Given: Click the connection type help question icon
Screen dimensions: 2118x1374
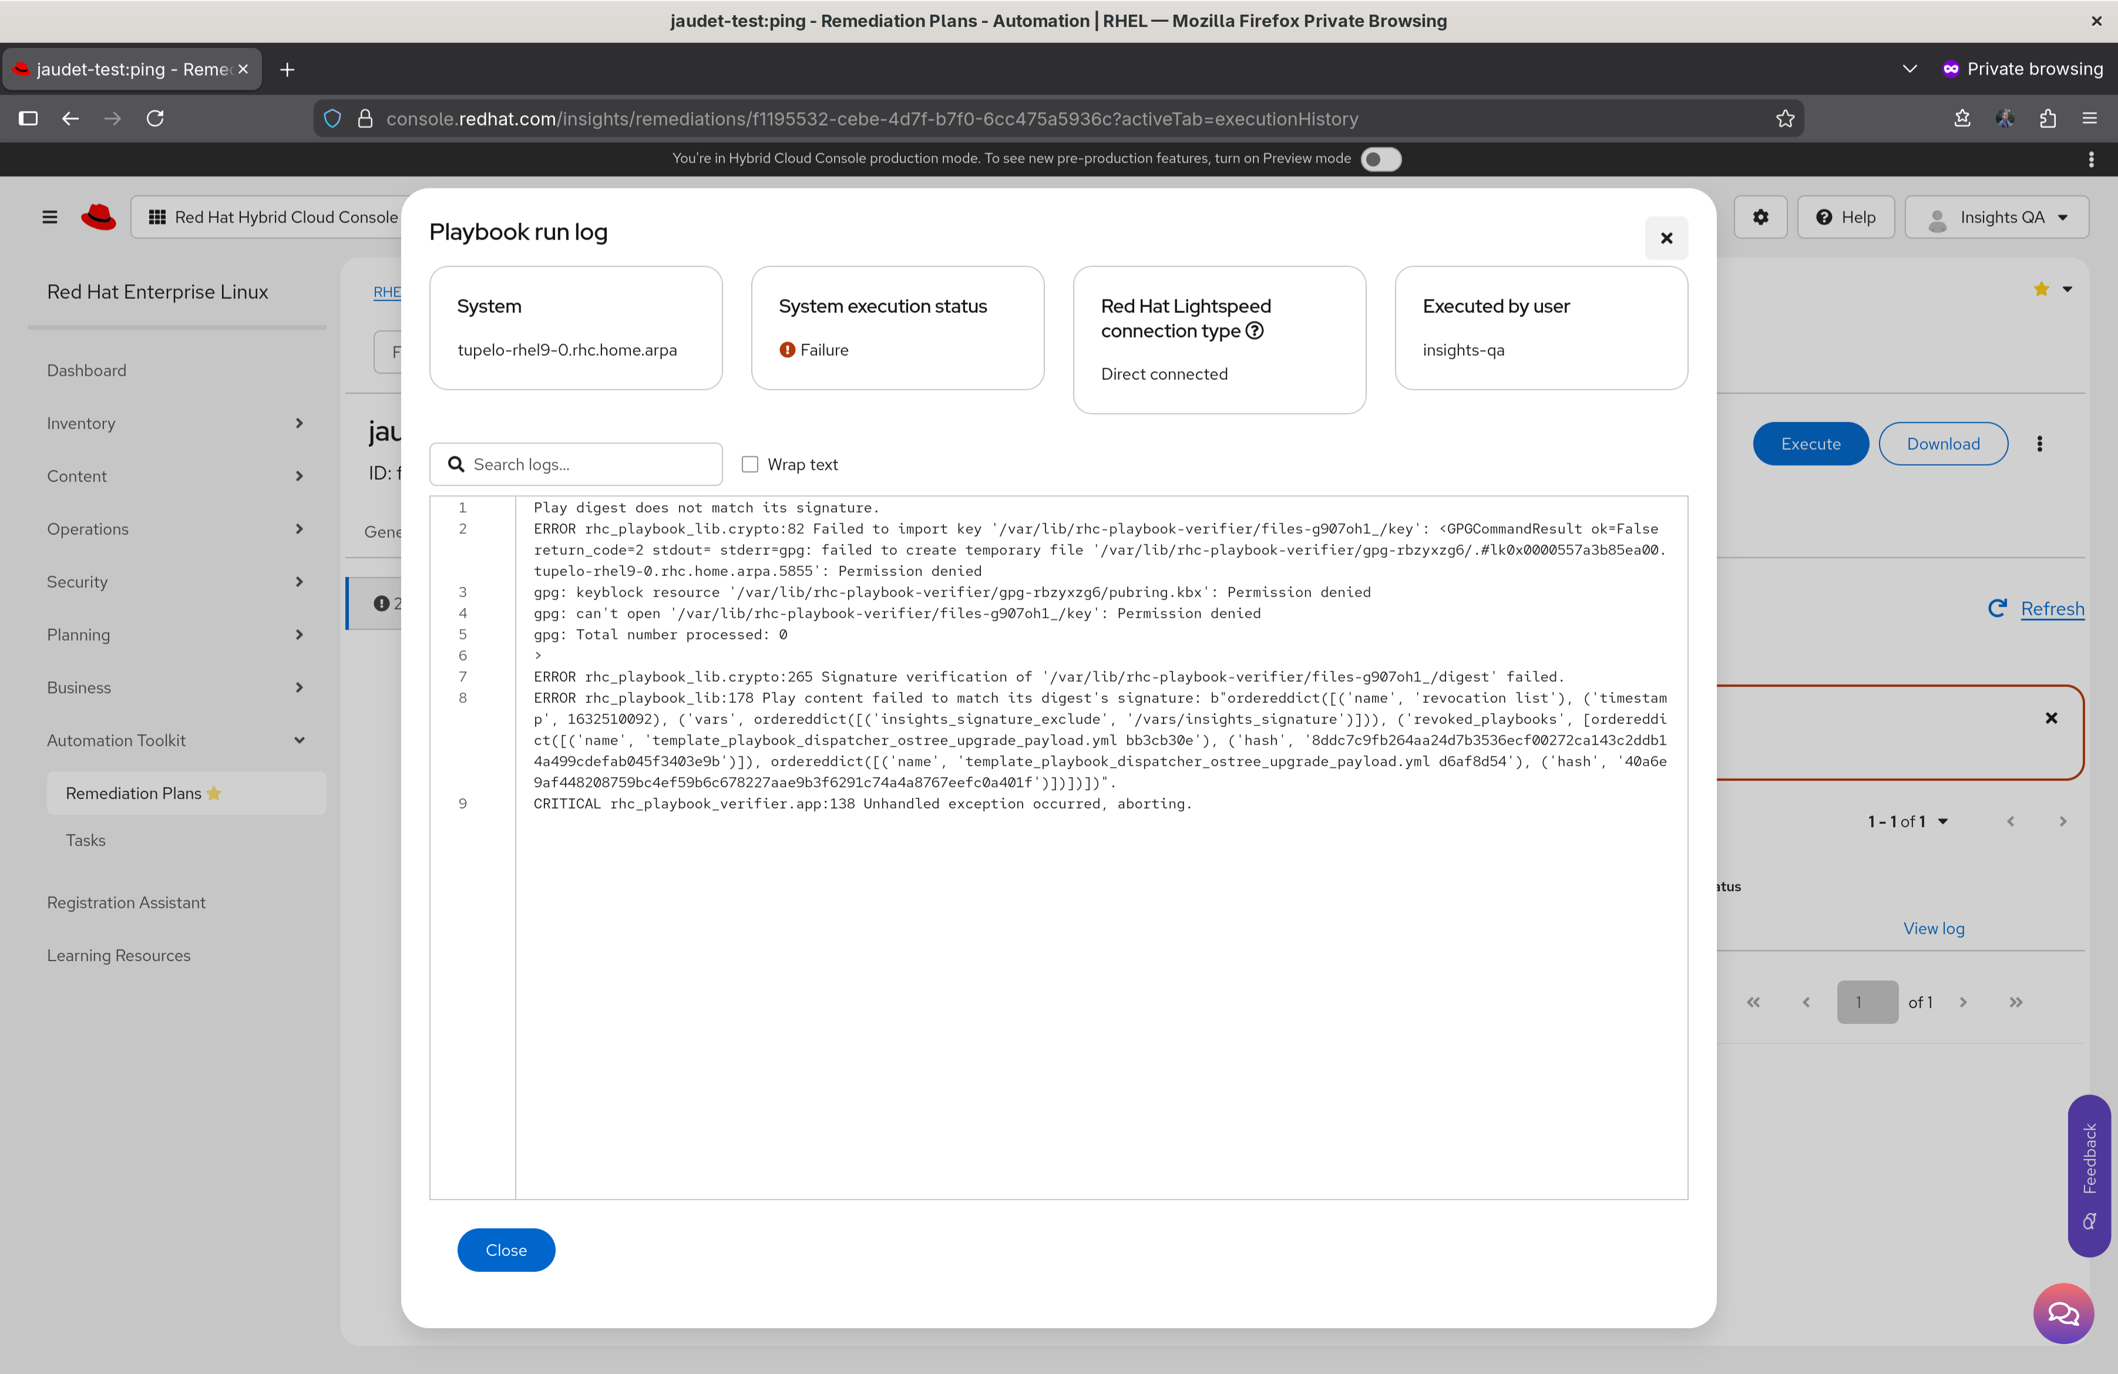Looking at the screenshot, I should (x=1254, y=331).
